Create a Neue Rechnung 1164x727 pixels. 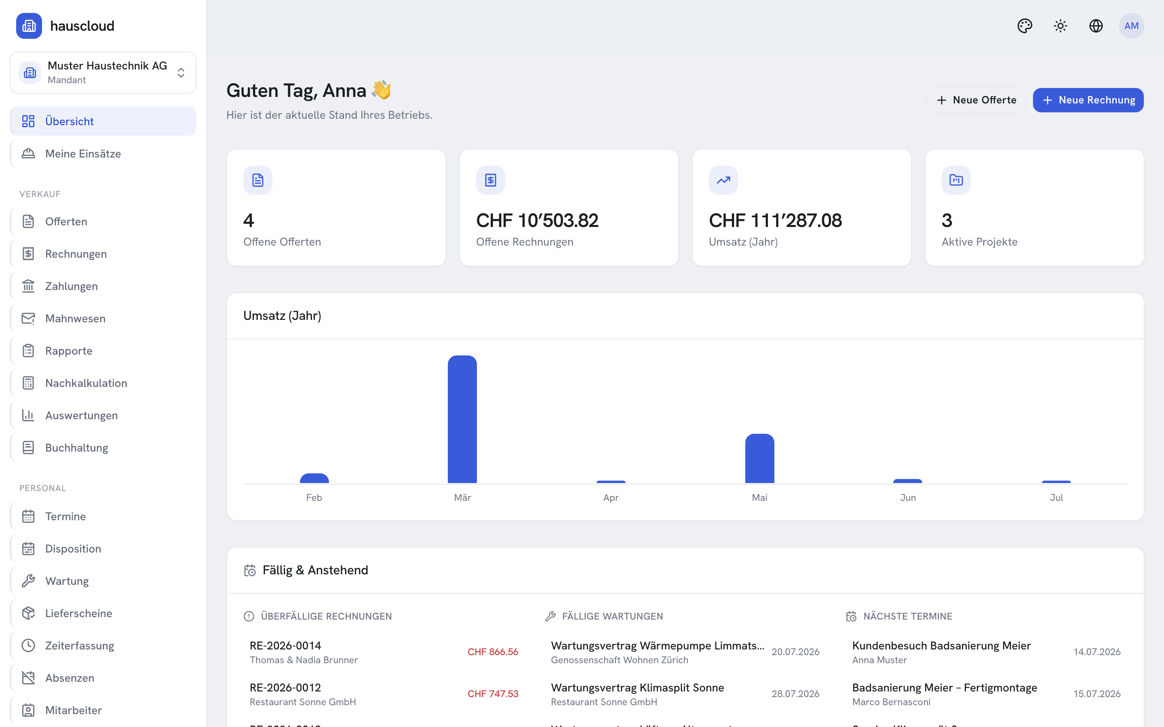pyautogui.click(x=1088, y=100)
